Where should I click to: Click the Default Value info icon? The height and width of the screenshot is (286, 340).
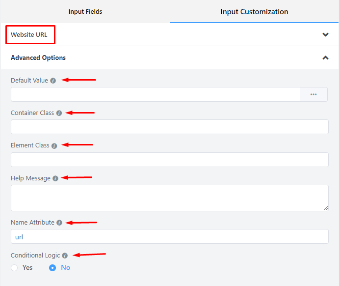pos(53,81)
